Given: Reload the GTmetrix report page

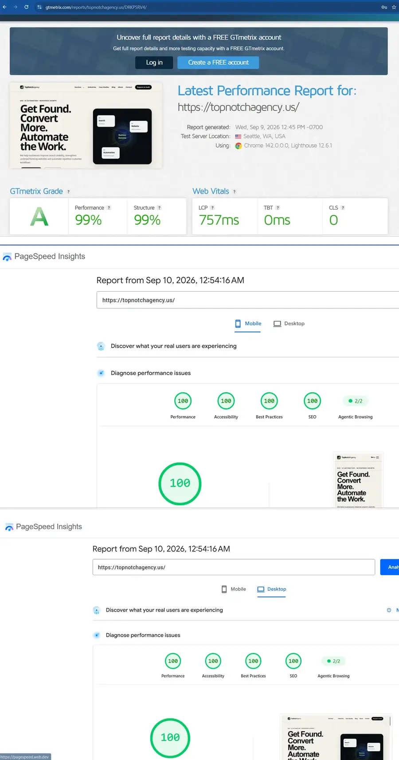Looking at the screenshot, I should (27, 7).
